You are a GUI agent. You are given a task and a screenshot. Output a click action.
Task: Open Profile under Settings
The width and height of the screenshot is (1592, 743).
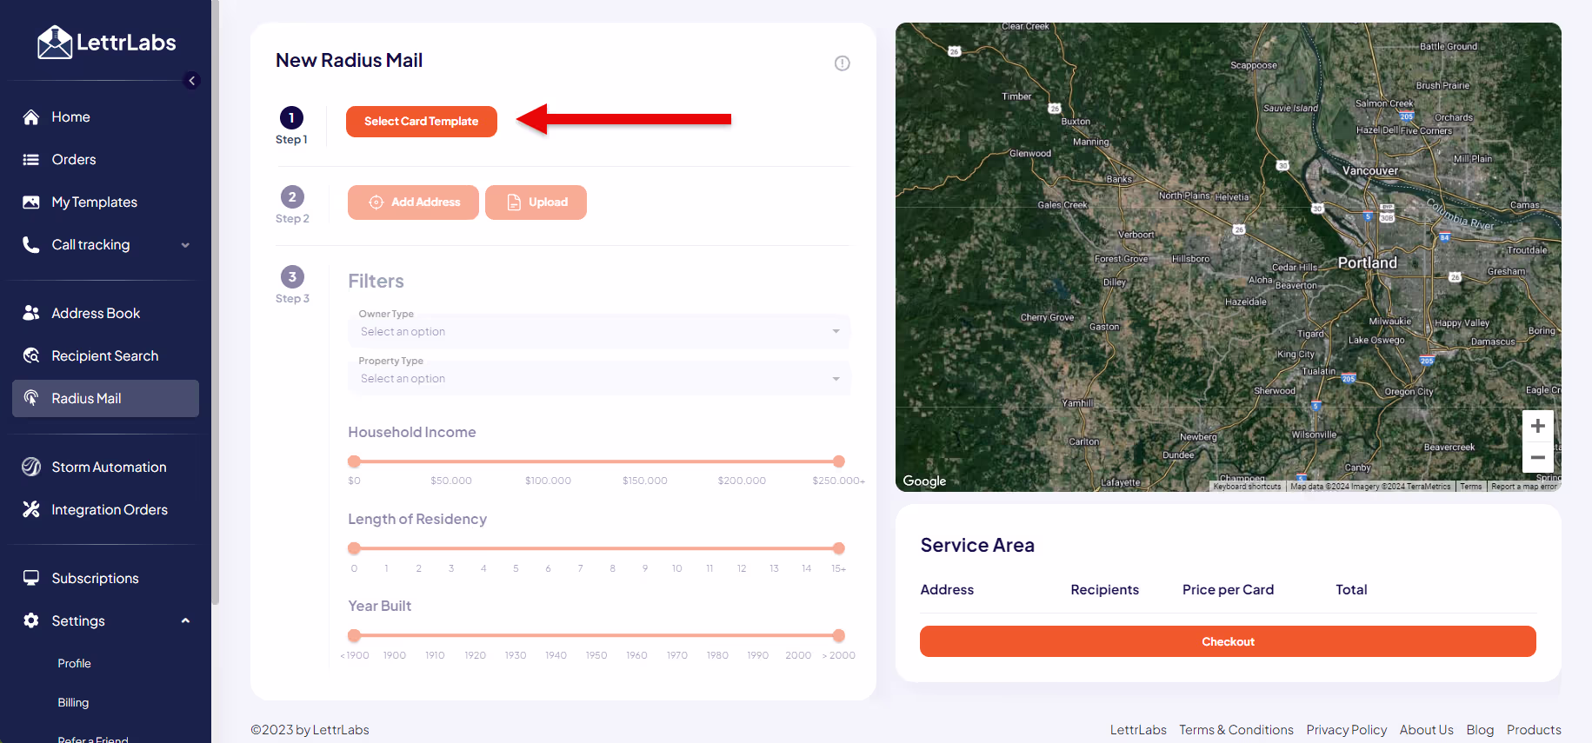(x=74, y=663)
